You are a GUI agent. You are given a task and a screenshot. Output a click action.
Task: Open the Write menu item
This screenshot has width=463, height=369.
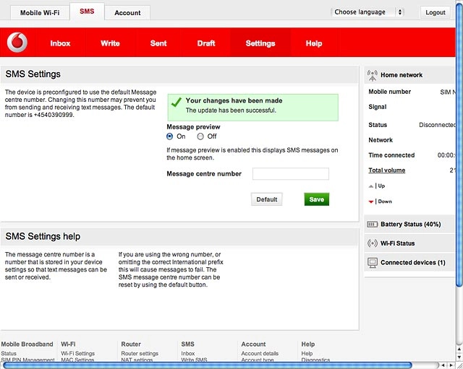110,43
